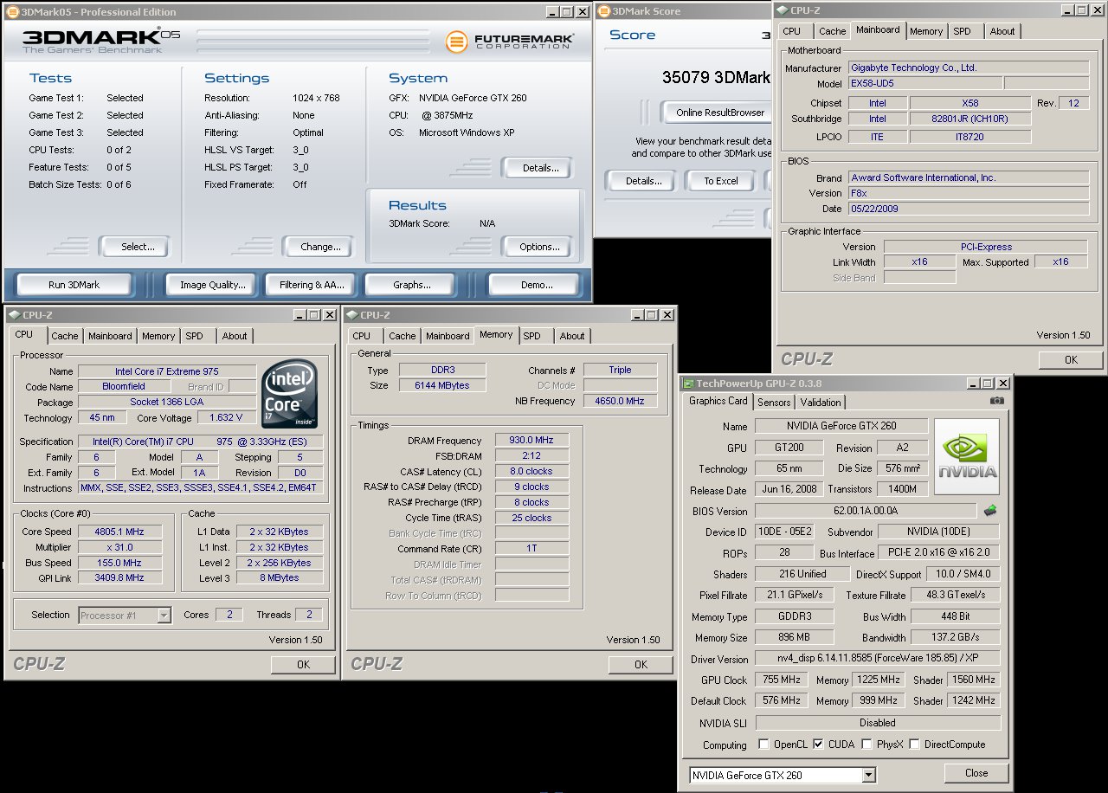1108x793 pixels.
Task: Click Change settings button
Action: tap(320, 247)
